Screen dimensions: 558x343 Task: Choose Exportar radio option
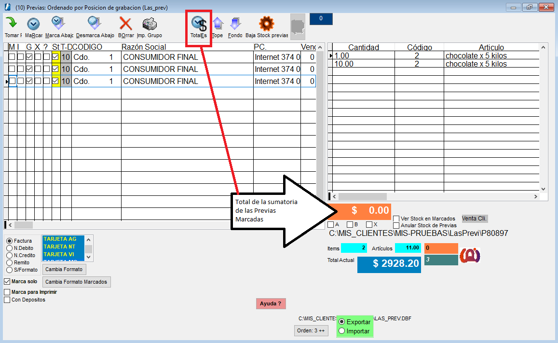tap(341, 322)
